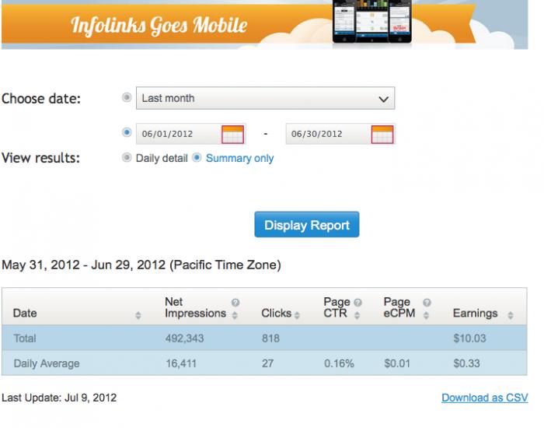Select total impressions value 492,343

pyautogui.click(x=184, y=338)
